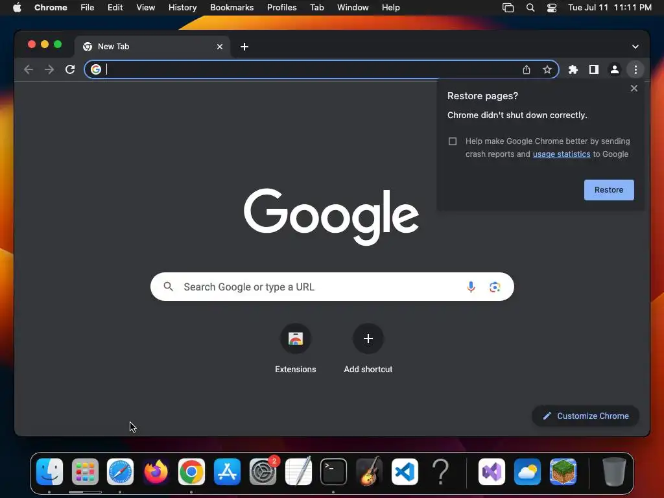Select the New Tab tab
This screenshot has width=664, height=498.
coord(152,47)
